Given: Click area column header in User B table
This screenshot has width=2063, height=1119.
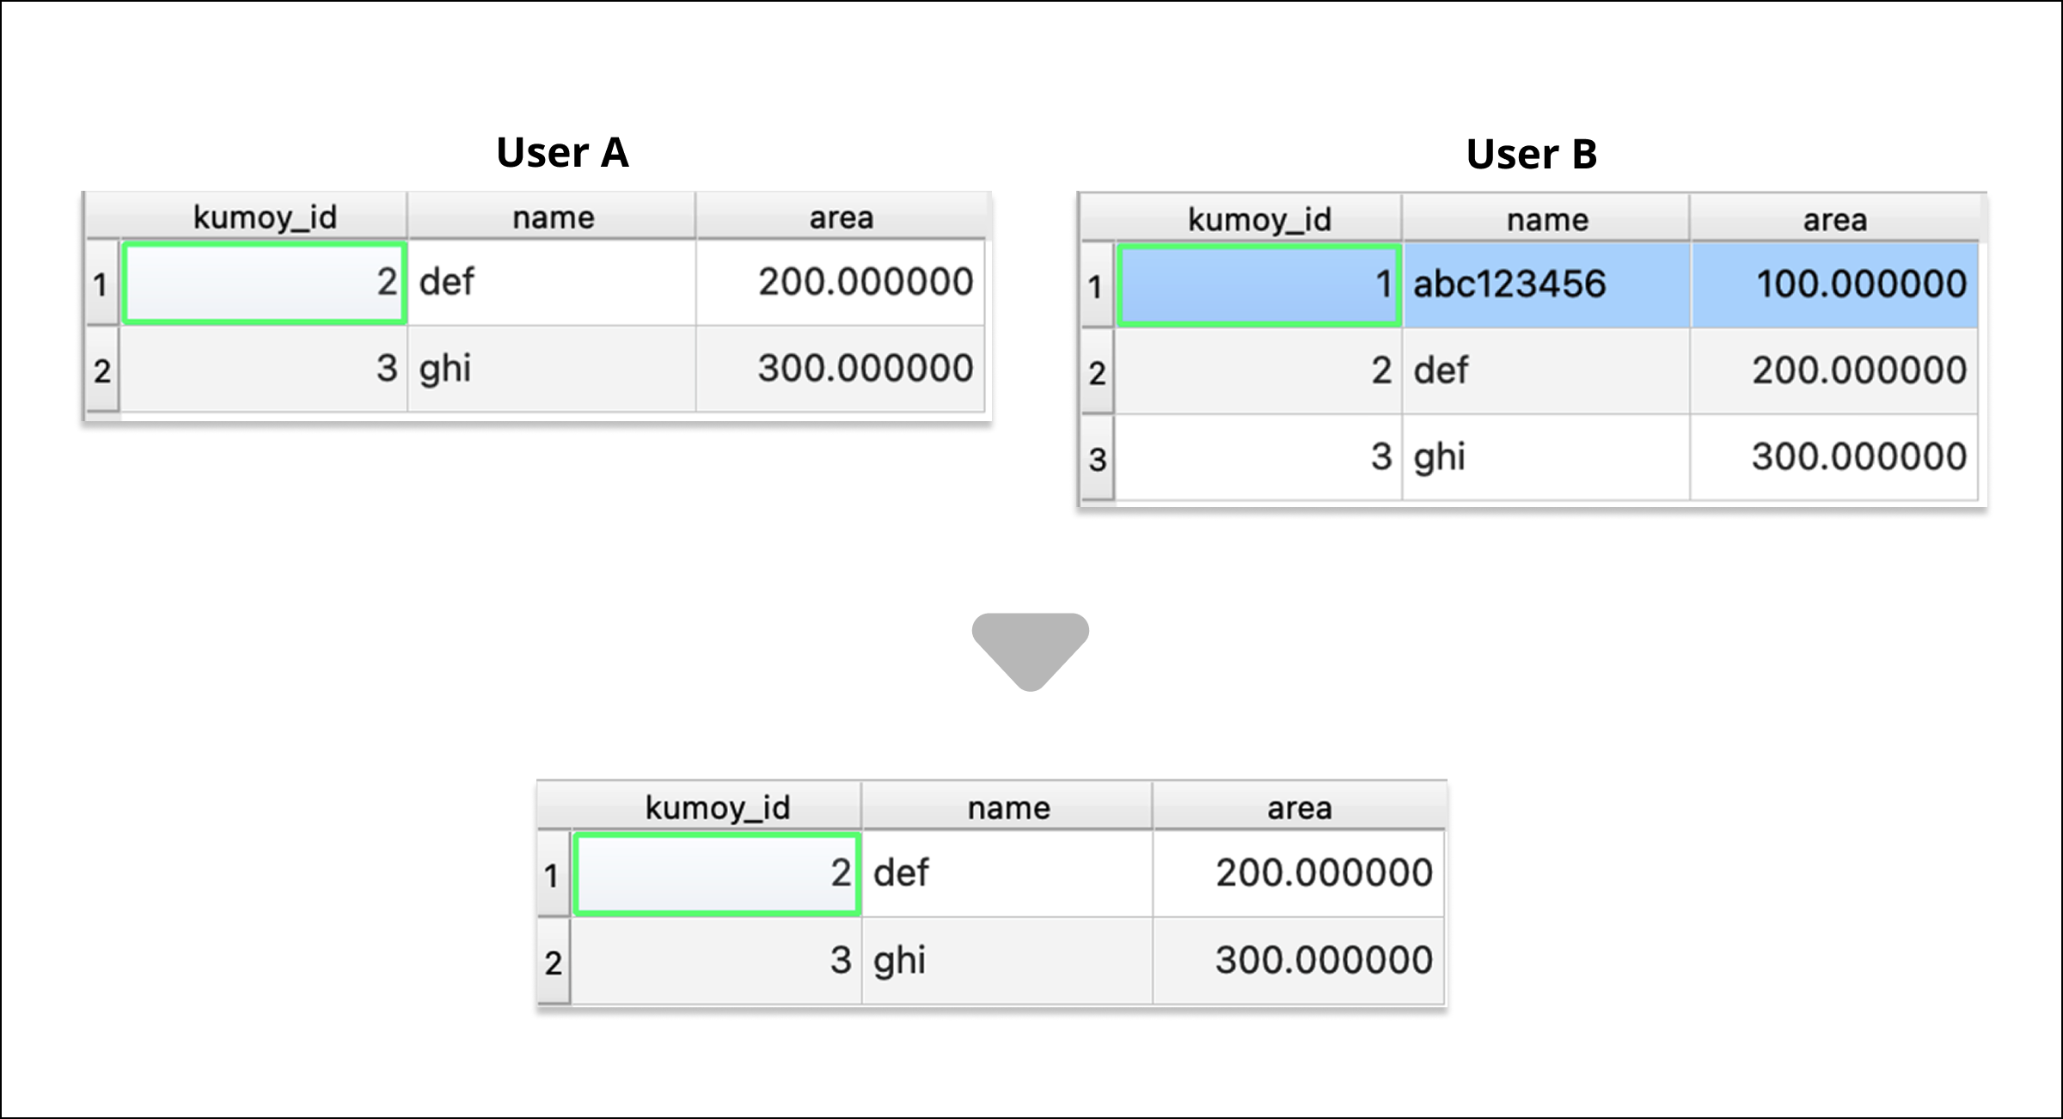Looking at the screenshot, I should [x=1834, y=219].
